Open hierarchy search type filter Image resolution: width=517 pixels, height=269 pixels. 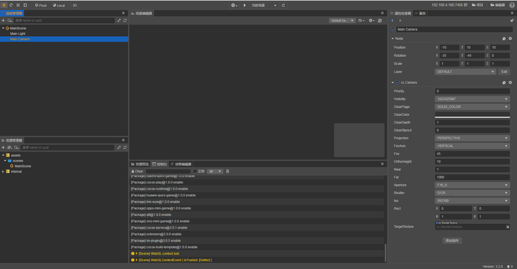coord(10,21)
